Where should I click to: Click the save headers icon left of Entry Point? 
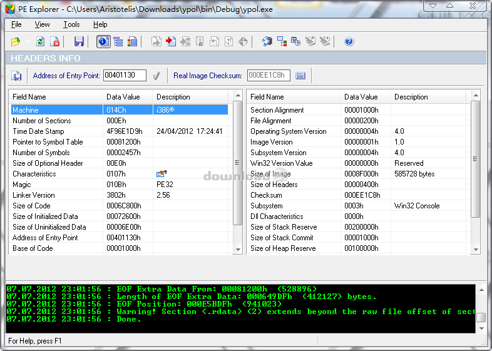16,76
